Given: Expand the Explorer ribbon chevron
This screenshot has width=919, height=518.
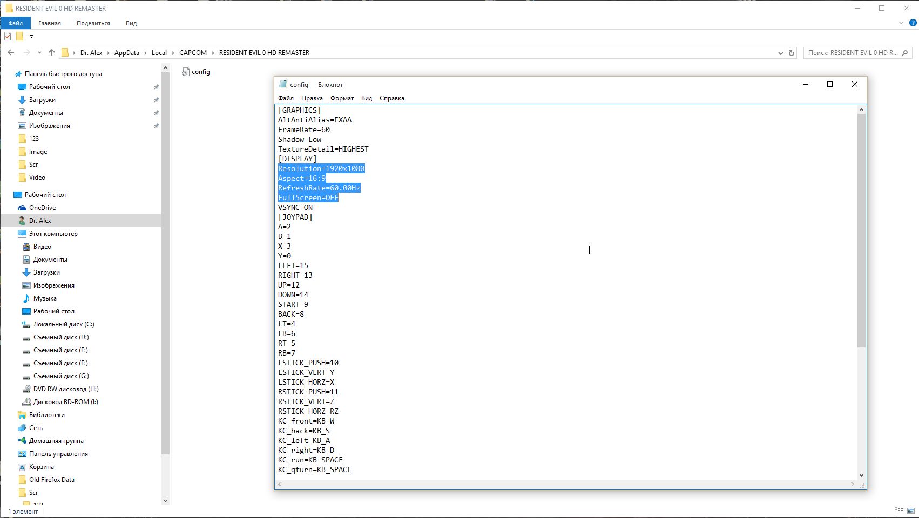Looking at the screenshot, I should pos(901,23).
